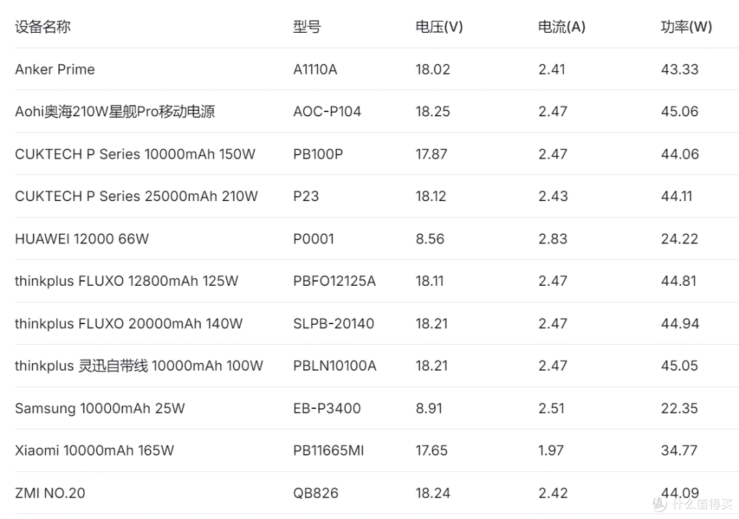This screenshot has height=519, width=739.
Task: Click power value 44.06
Action: coord(680,155)
